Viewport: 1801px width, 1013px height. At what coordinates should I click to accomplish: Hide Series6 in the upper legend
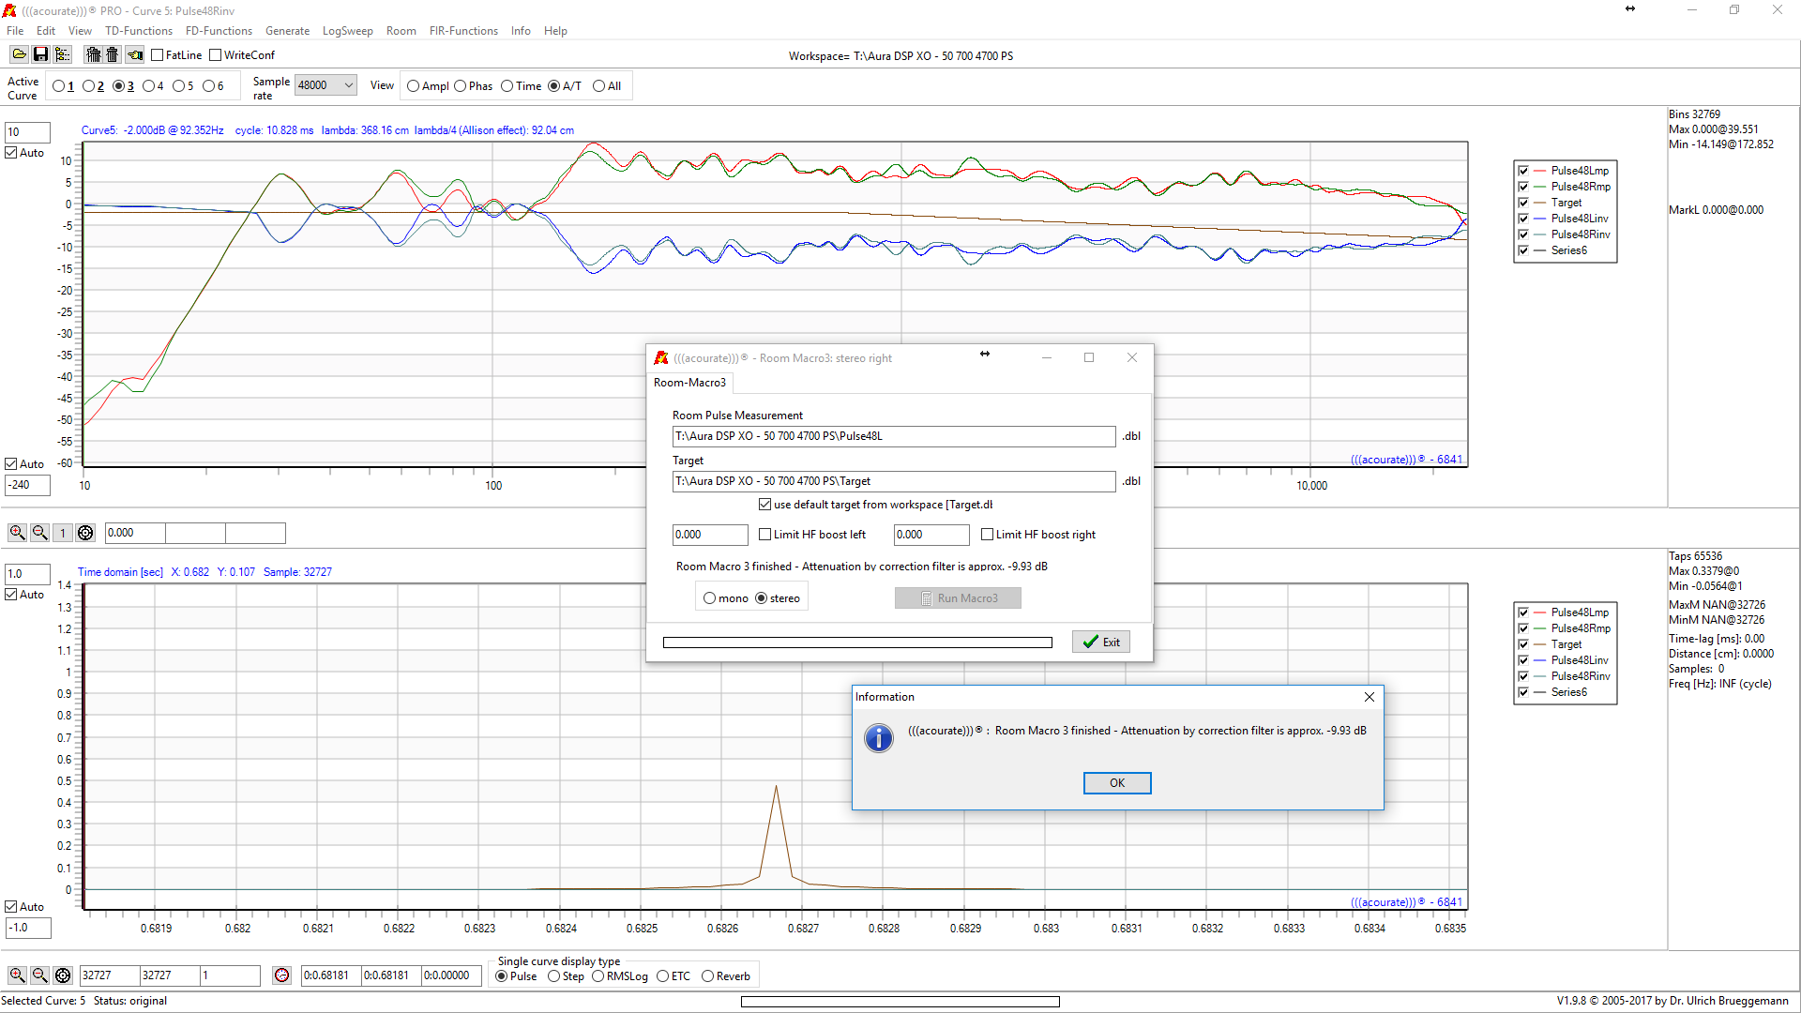(1523, 250)
